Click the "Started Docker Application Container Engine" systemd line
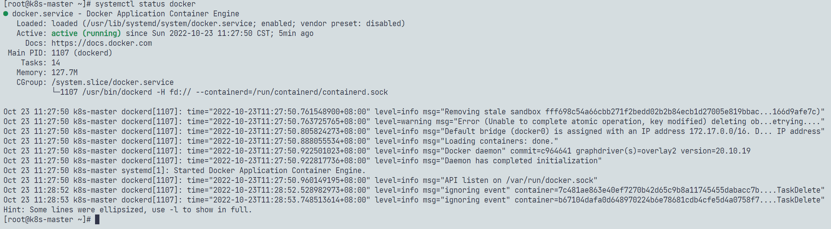The image size is (831, 229). [269, 171]
